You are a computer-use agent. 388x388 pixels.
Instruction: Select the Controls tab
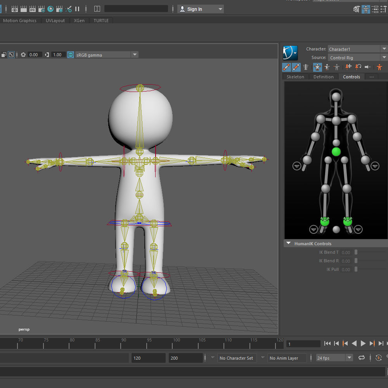click(x=352, y=77)
